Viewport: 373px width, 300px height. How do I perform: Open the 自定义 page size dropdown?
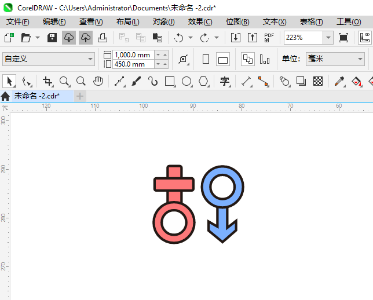click(49, 58)
